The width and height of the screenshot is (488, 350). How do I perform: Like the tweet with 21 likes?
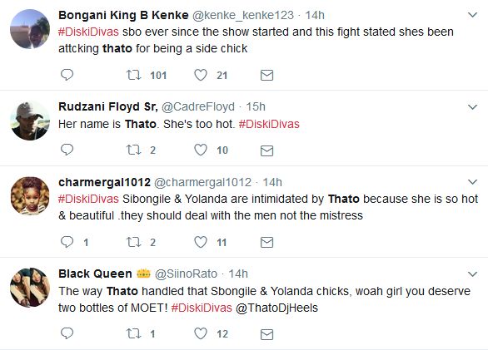click(201, 75)
